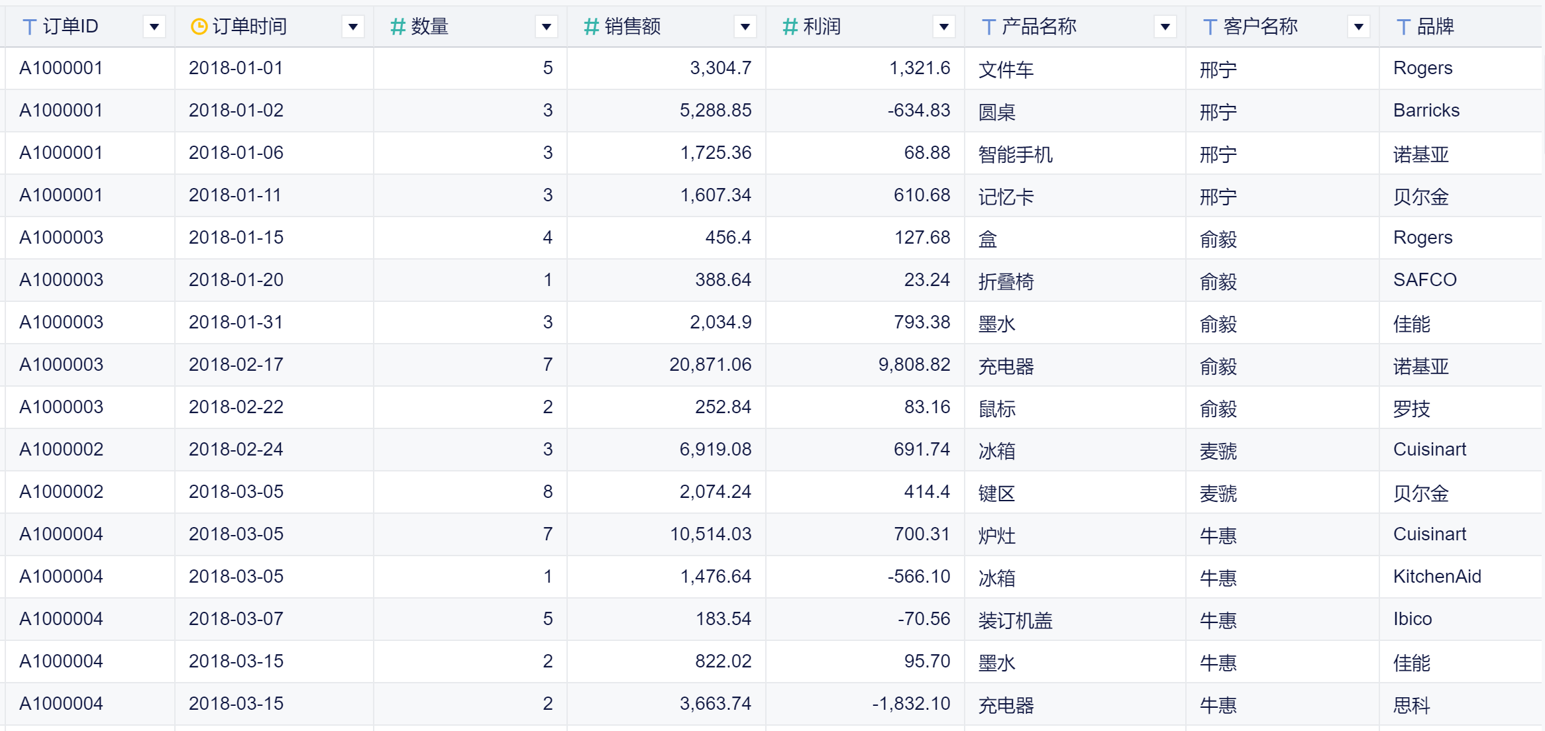Click number type icon of 数量 column
Image resolution: width=1545 pixels, height=731 pixels.
point(398,27)
